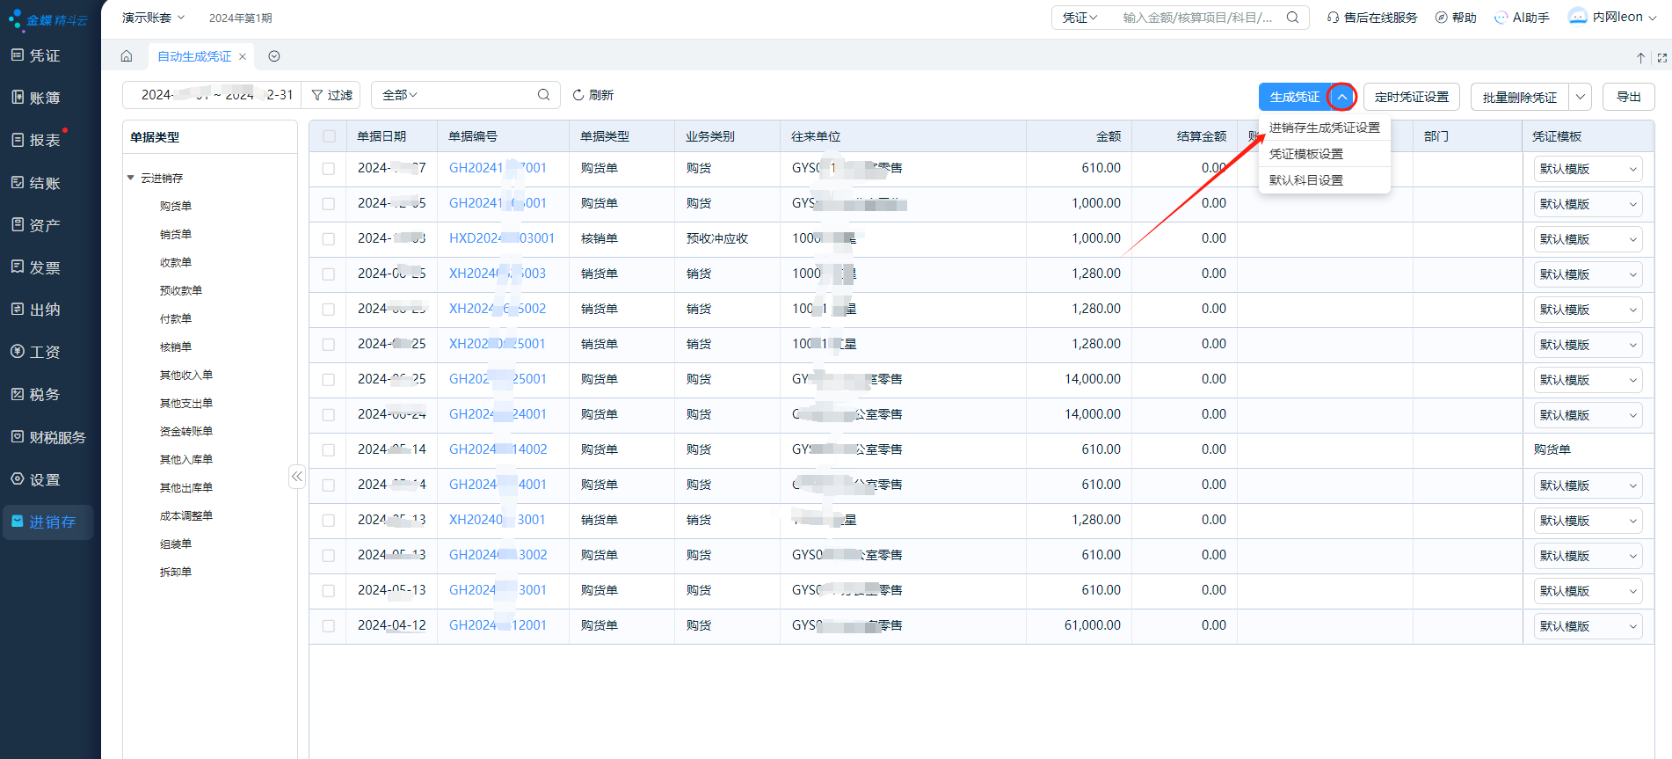Click the 导出 export button
Screen dimensions: 1672x759
(x=1628, y=97)
